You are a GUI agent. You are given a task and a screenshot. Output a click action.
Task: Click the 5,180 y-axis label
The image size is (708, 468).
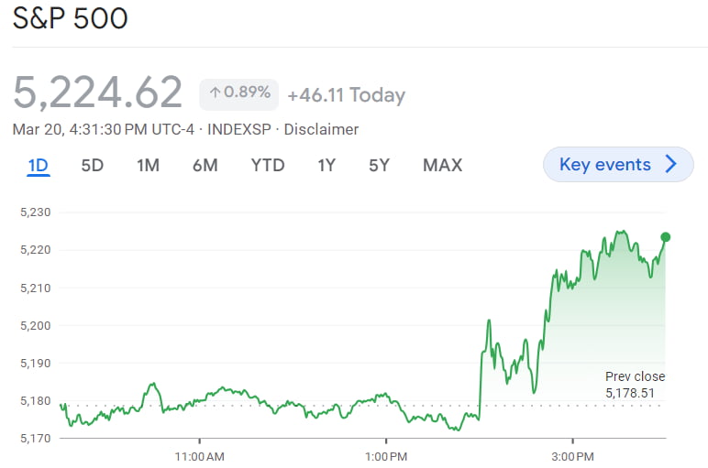point(35,401)
